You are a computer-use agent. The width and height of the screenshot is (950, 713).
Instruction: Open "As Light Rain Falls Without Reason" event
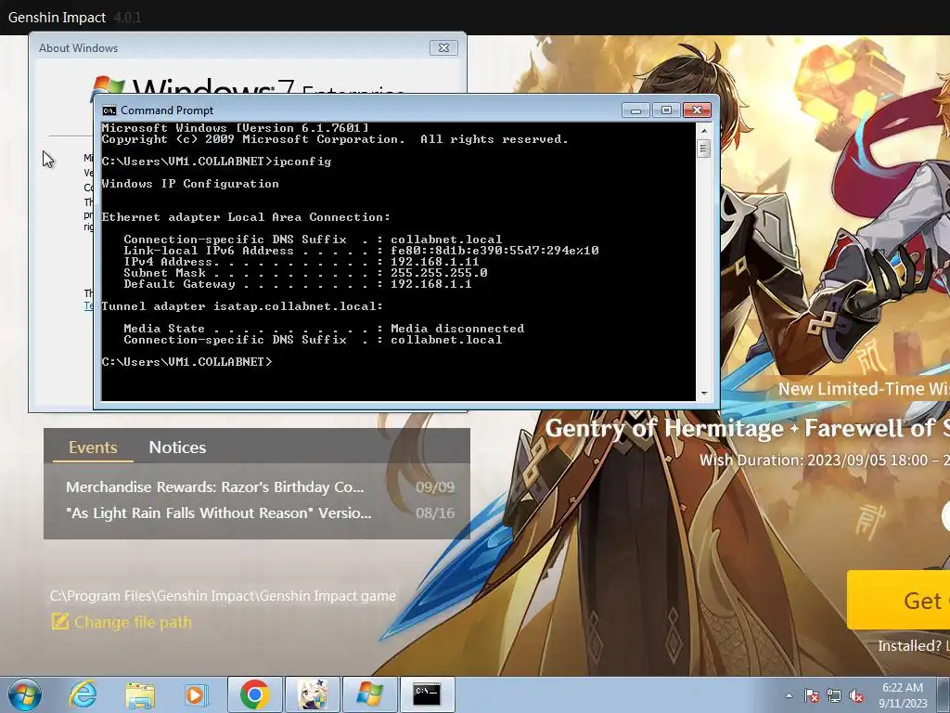tap(219, 512)
